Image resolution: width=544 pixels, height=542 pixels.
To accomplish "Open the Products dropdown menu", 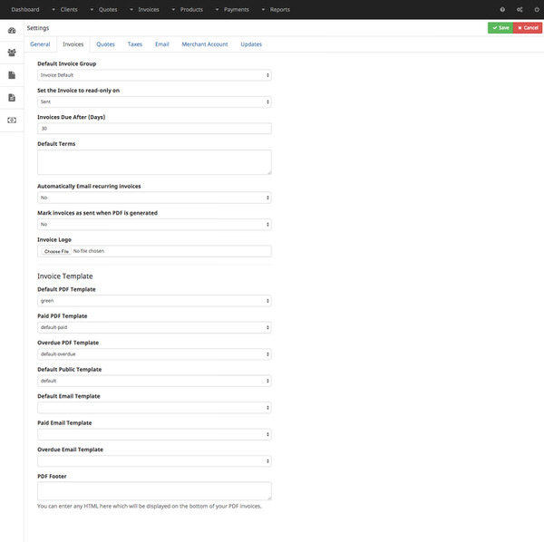I will point(188,10).
